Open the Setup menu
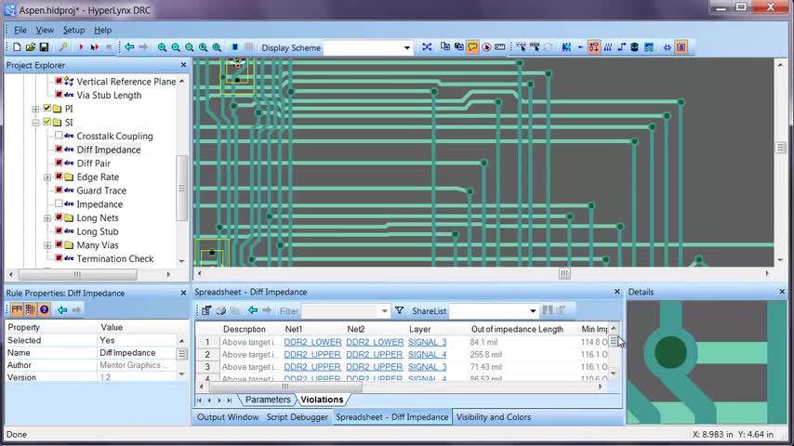Screen dimensions: 794x446 [73, 30]
